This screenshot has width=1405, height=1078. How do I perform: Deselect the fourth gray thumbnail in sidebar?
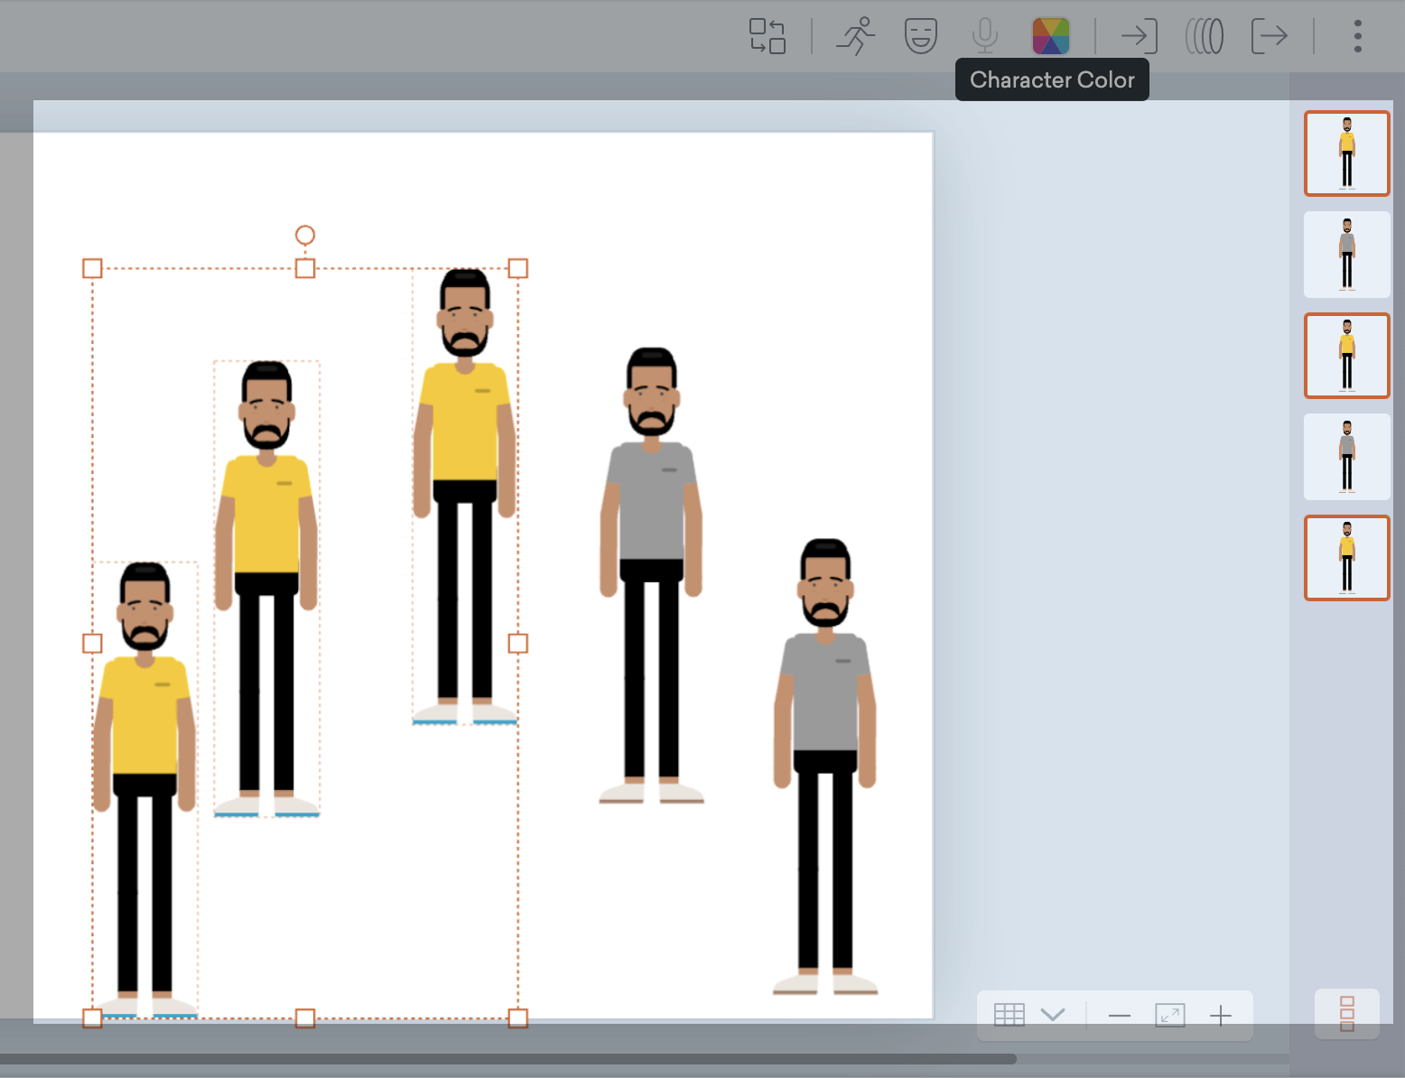1346,457
